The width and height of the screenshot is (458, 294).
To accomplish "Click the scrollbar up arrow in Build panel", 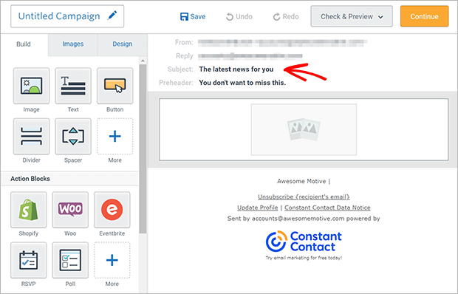I will click(143, 61).
